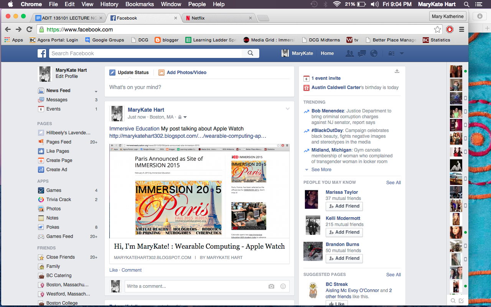
Task: Expand trending with See More
Action: [321, 170]
